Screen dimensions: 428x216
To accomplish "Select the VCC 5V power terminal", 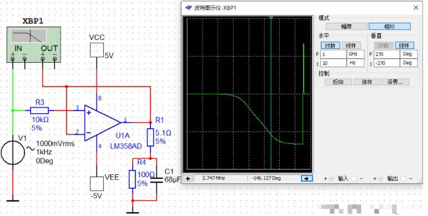I will coord(97,50).
